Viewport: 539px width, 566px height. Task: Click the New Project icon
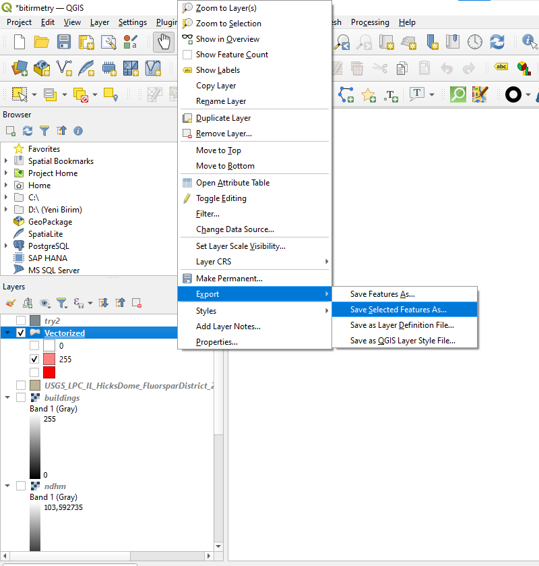19,42
